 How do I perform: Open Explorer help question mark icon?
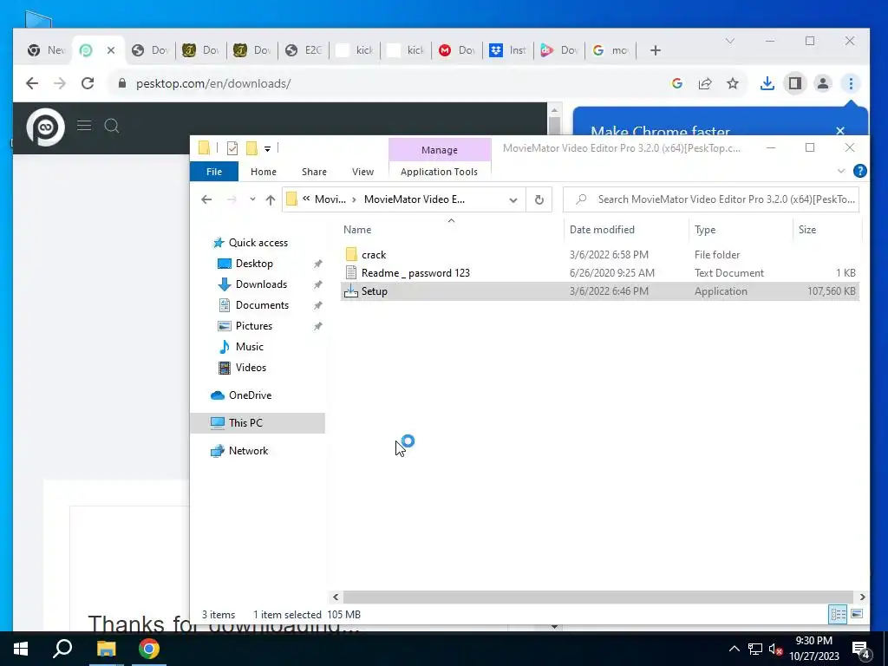pyautogui.click(x=859, y=171)
